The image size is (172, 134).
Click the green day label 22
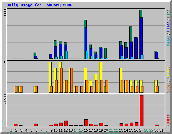[116, 130]
